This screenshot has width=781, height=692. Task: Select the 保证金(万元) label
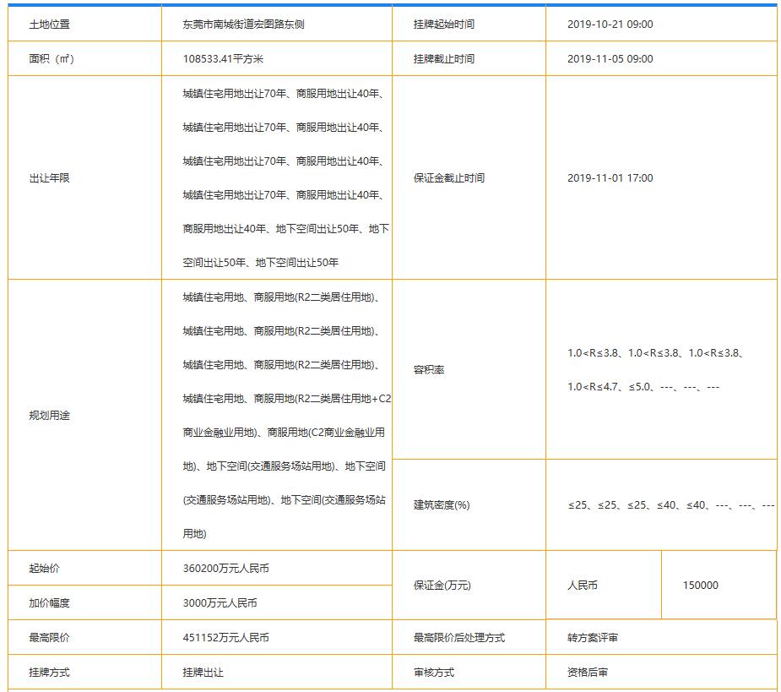tap(442, 586)
